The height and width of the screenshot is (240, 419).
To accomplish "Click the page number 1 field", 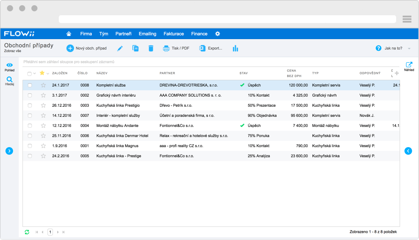I will 50,232.
